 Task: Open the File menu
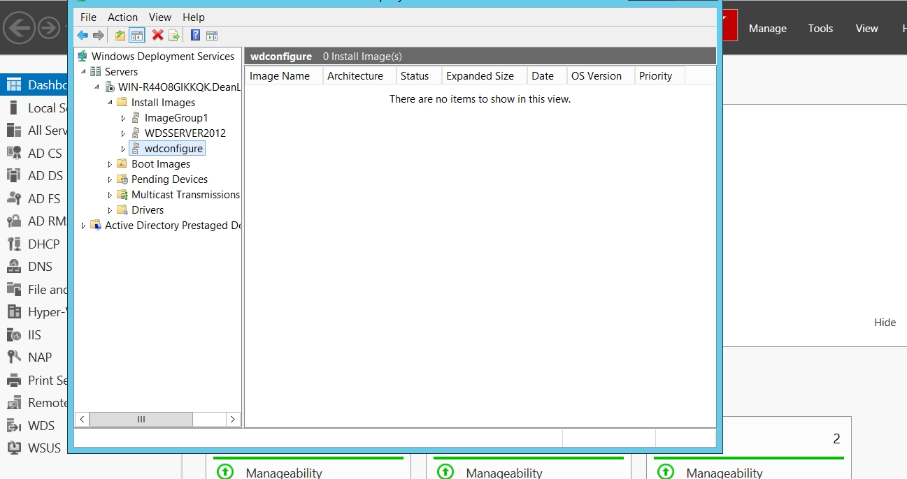coord(88,17)
